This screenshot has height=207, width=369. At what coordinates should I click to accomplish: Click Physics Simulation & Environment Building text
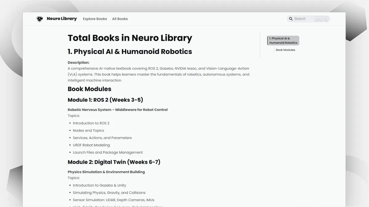tap(106, 172)
